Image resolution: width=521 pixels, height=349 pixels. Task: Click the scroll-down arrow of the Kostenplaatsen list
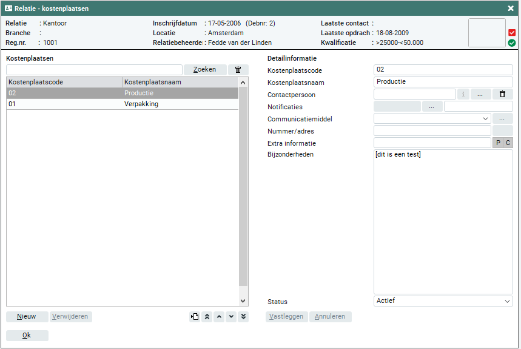tap(243, 300)
